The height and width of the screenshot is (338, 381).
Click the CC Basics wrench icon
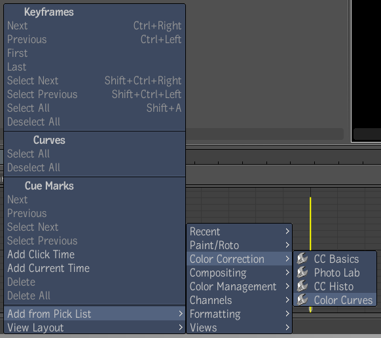coord(302,258)
